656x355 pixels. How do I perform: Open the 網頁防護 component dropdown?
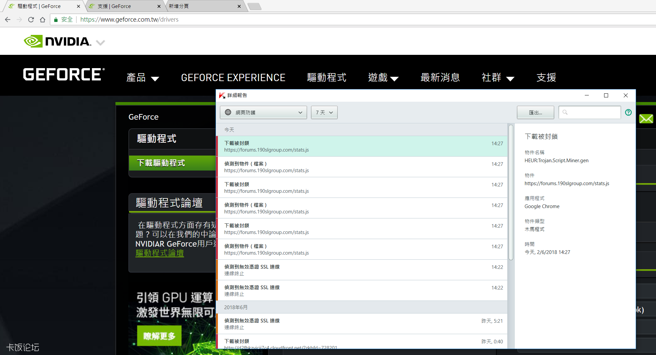[263, 112]
